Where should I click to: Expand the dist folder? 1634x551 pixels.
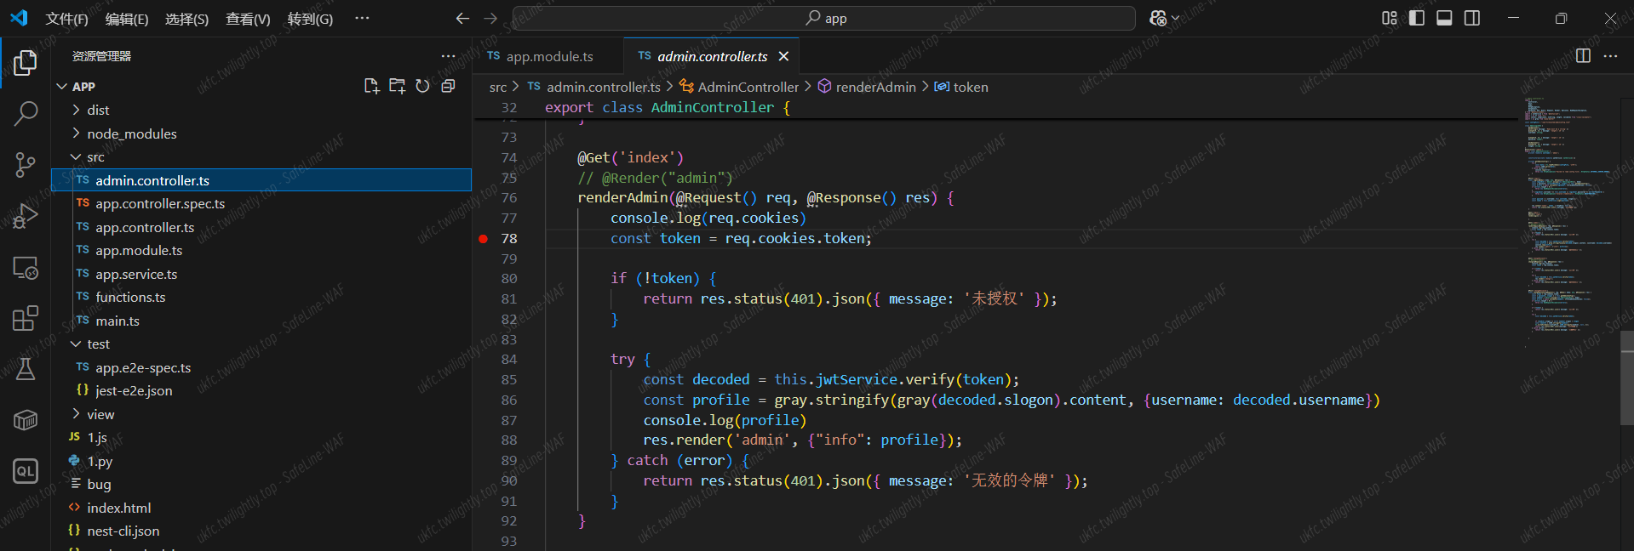point(98,111)
